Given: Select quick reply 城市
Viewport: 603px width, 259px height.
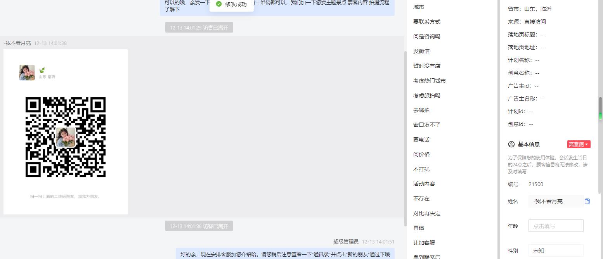Looking at the screenshot, I should 419,7.
